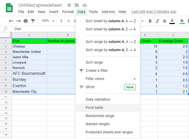The height and width of the screenshot is (139, 189).
Task: Toggle italic formatting
Action: 157,21
